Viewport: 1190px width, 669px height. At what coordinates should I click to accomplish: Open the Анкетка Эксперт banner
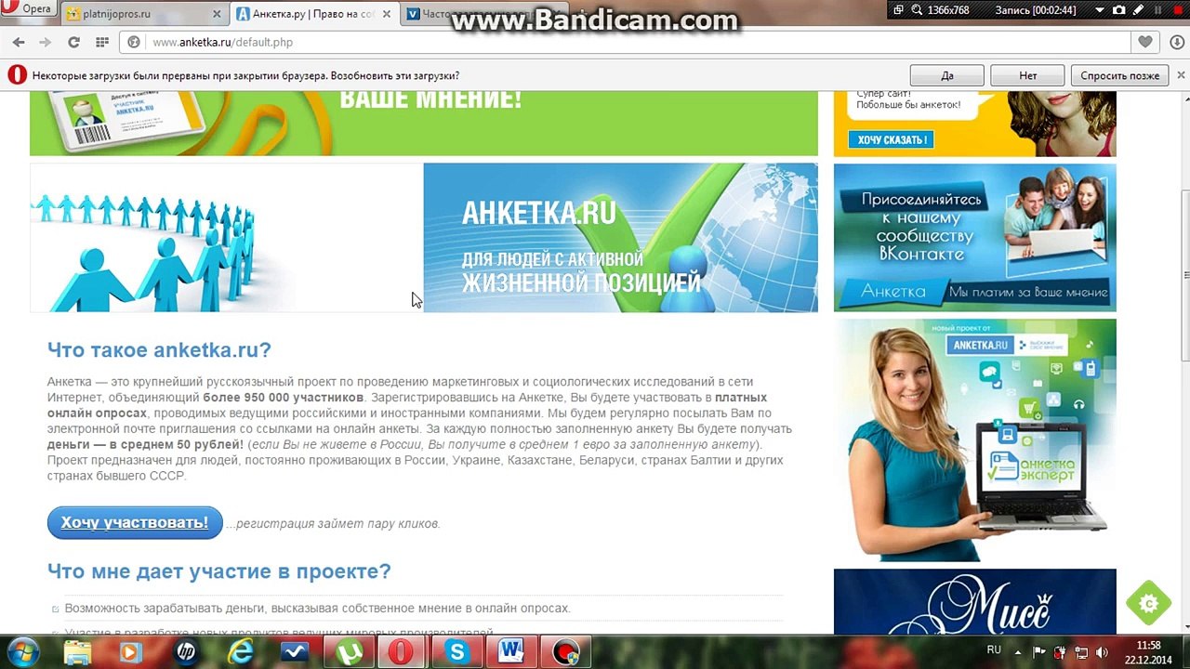(974, 440)
